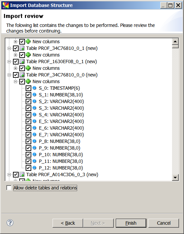The height and width of the screenshot is (234, 184).
Task: Click green plus icon under PROF_1630EF0B_0_1
Action: [28, 68]
